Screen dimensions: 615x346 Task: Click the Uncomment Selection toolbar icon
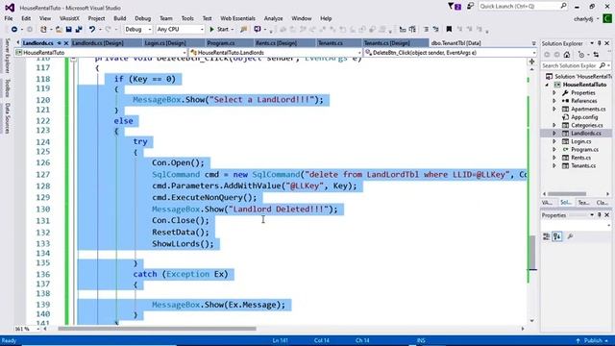coord(435,30)
